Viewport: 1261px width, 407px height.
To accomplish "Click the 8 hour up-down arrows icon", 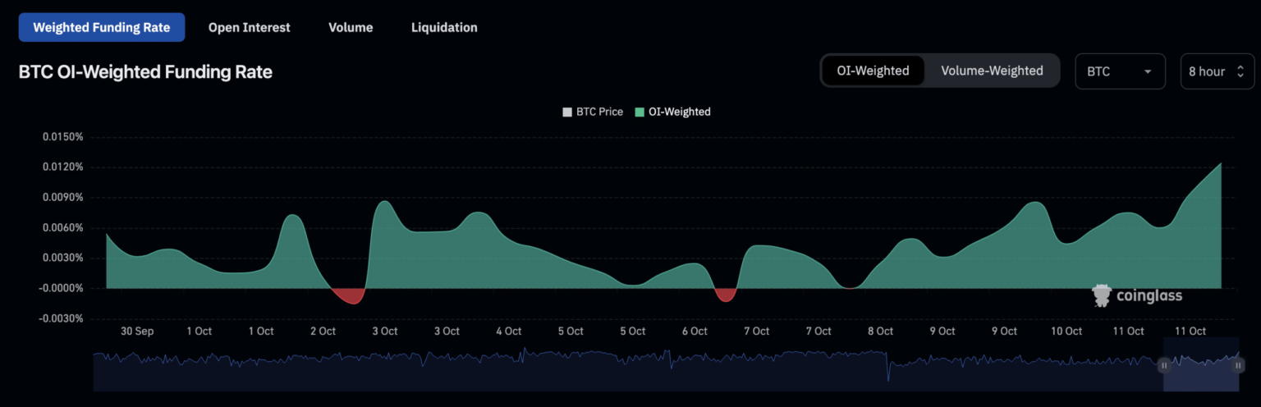I will [1240, 71].
